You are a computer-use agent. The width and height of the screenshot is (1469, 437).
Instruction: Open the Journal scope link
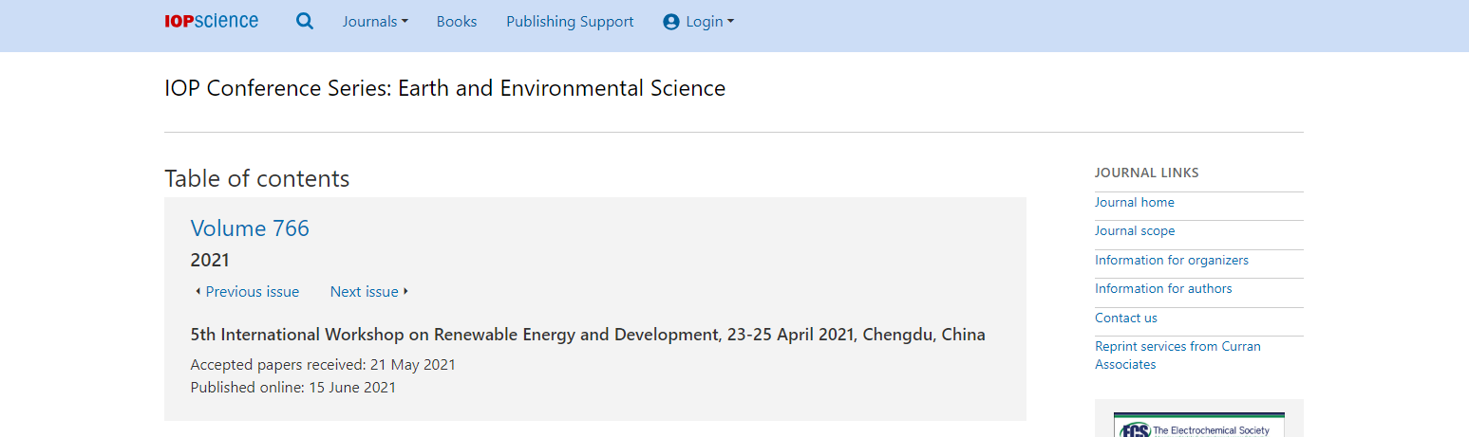point(1135,230)
